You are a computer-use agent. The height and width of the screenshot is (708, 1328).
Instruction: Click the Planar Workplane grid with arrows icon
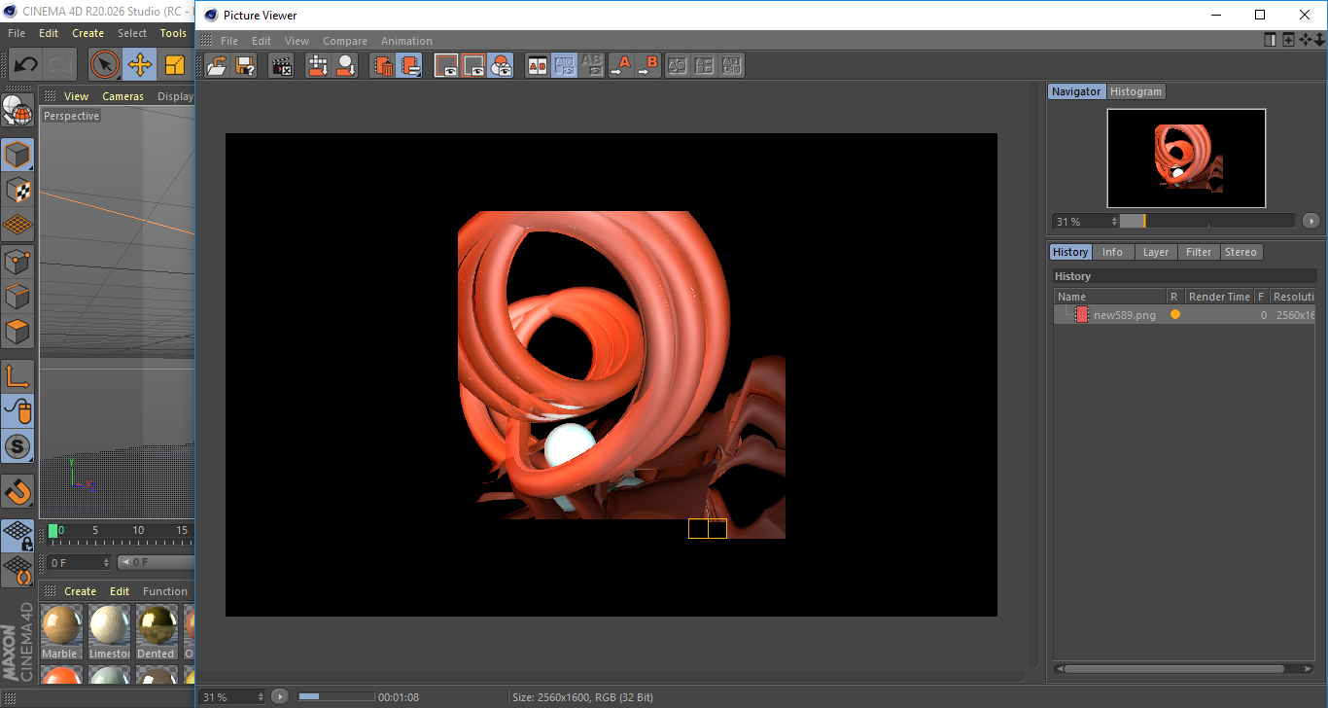tap(17, 571)
